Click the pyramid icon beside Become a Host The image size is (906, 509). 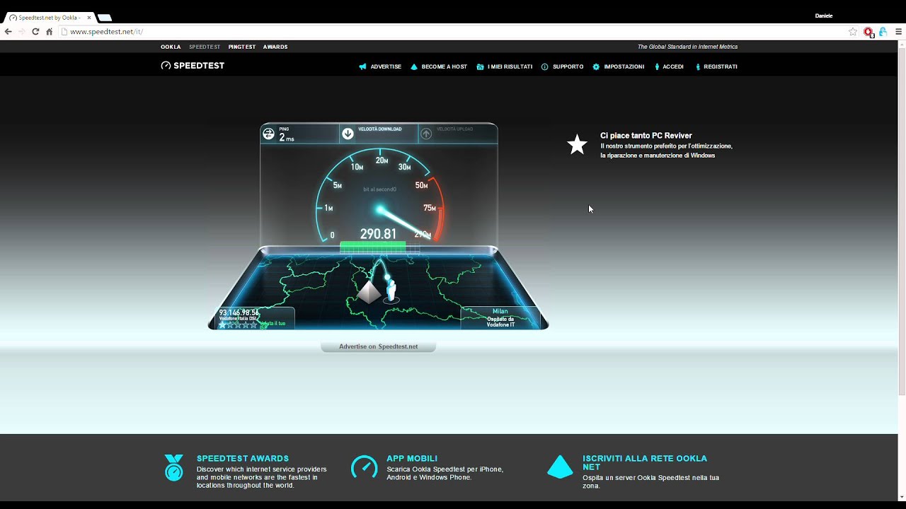click(x=414, y=66)
